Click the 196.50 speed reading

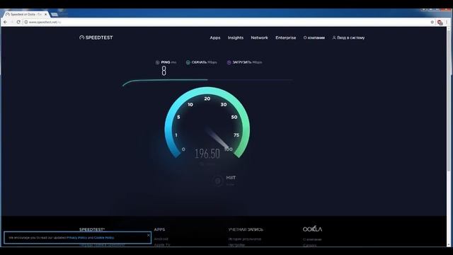click(207, 154)
